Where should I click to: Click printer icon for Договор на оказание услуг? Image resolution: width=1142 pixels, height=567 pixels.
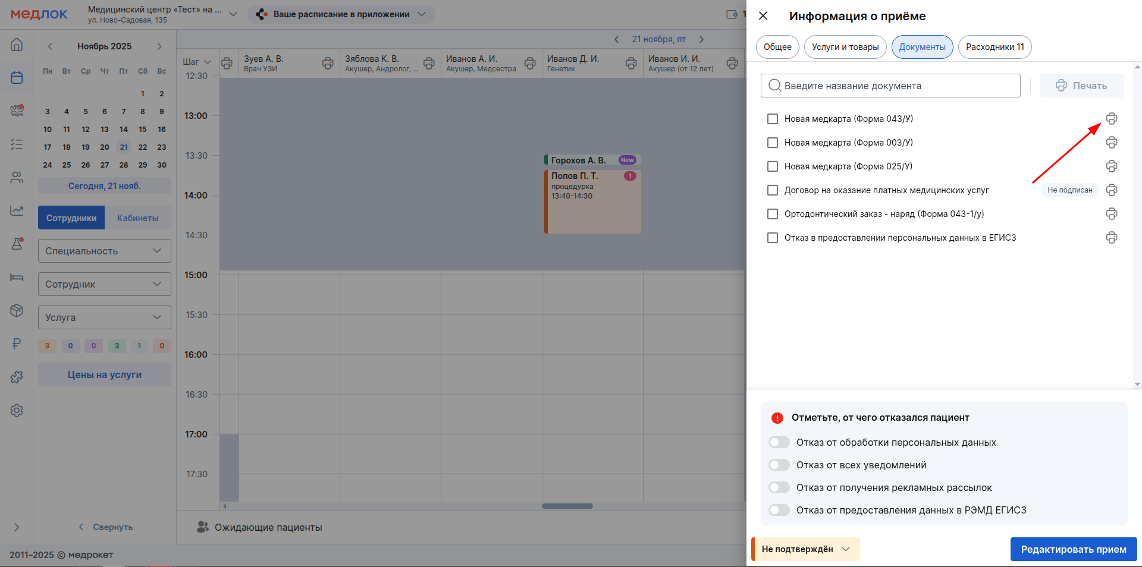pos(1111,190)
